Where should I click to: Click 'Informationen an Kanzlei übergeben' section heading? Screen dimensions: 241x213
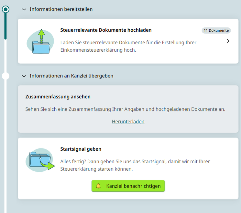click(71, 76)
